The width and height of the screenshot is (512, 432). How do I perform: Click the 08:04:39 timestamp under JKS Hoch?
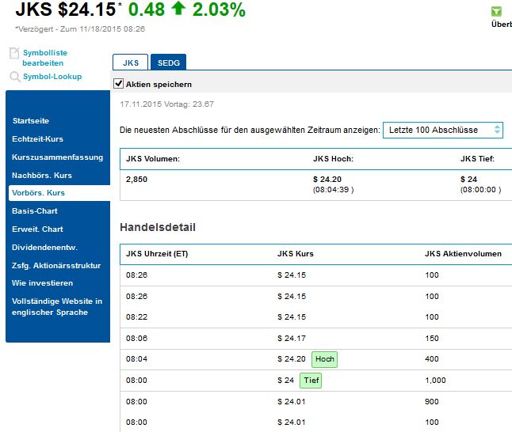click(x=333, y=190)
